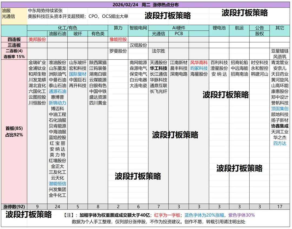
Task: Click the '招商轮船' stock cell
Action: (239, 62)
